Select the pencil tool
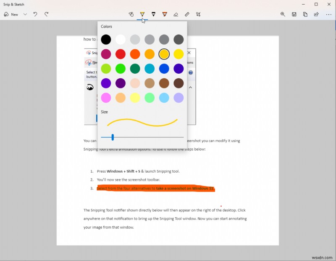The width and height of the screenshot is (336, 261). 154,14
